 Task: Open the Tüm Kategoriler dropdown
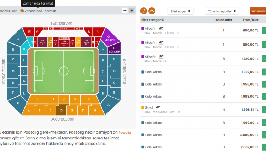[222, 11]
